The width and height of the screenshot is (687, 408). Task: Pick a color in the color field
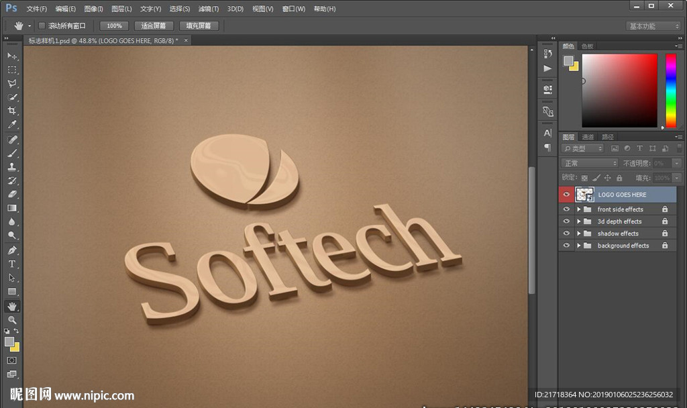click(x=619, y=91)
